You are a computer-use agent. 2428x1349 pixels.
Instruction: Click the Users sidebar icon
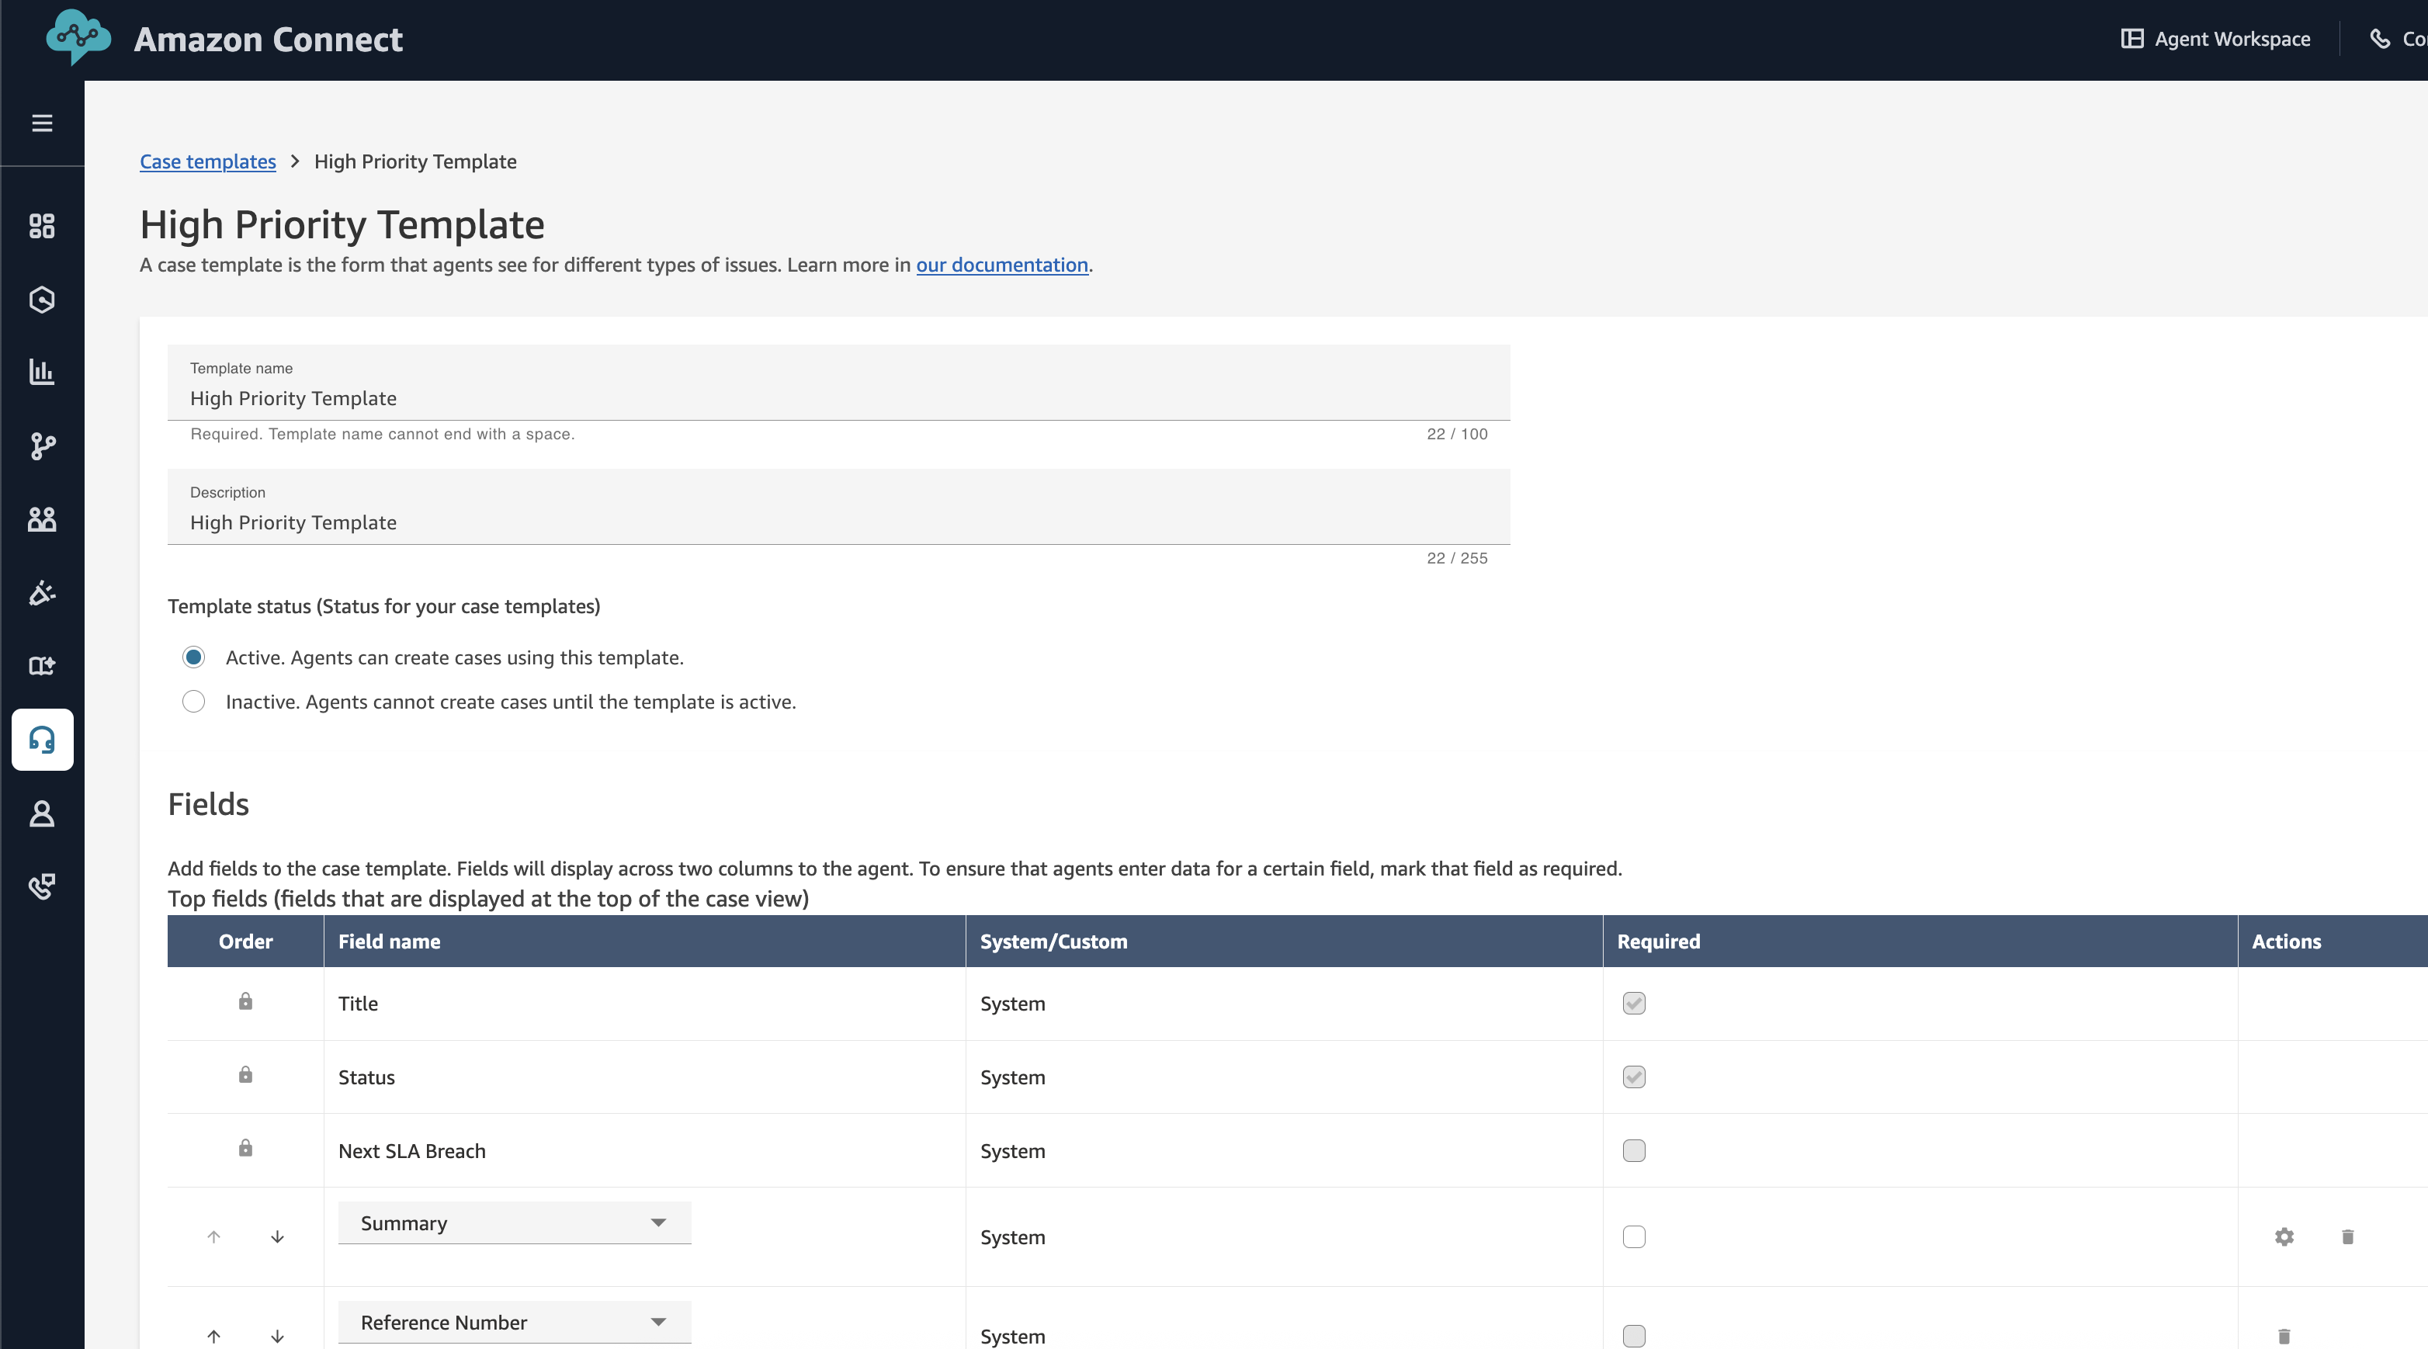41,519
